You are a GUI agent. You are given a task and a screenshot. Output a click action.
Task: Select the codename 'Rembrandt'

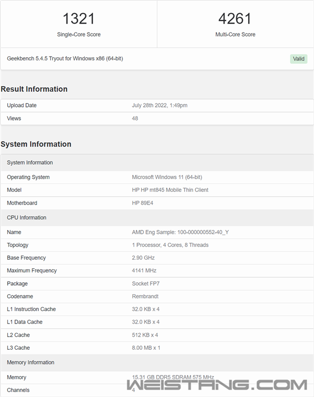(145, 296)
